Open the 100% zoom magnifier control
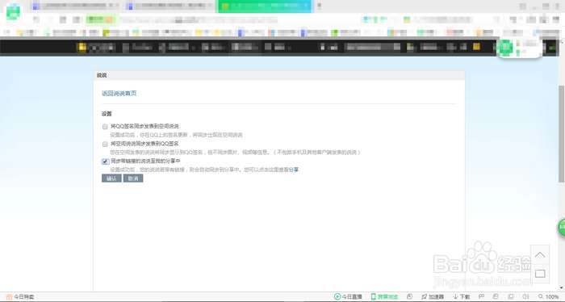 pos(548,296)
